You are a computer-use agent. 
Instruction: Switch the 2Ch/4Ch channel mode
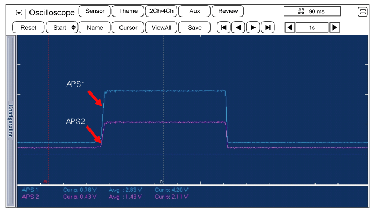pos(161,11)
